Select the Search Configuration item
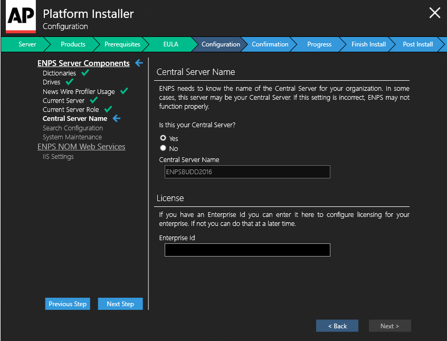This screenshot has width=447, height=341. click(73, 128)
